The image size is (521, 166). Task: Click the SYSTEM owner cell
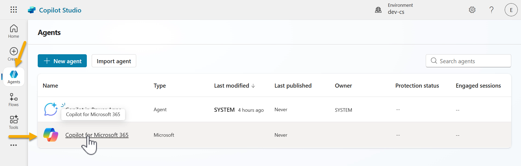(344, 110)
